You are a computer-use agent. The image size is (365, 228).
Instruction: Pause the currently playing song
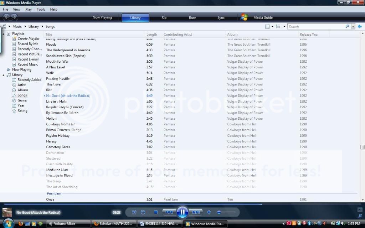coord(182,212)
